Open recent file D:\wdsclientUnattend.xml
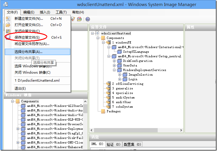 [38, 81]
